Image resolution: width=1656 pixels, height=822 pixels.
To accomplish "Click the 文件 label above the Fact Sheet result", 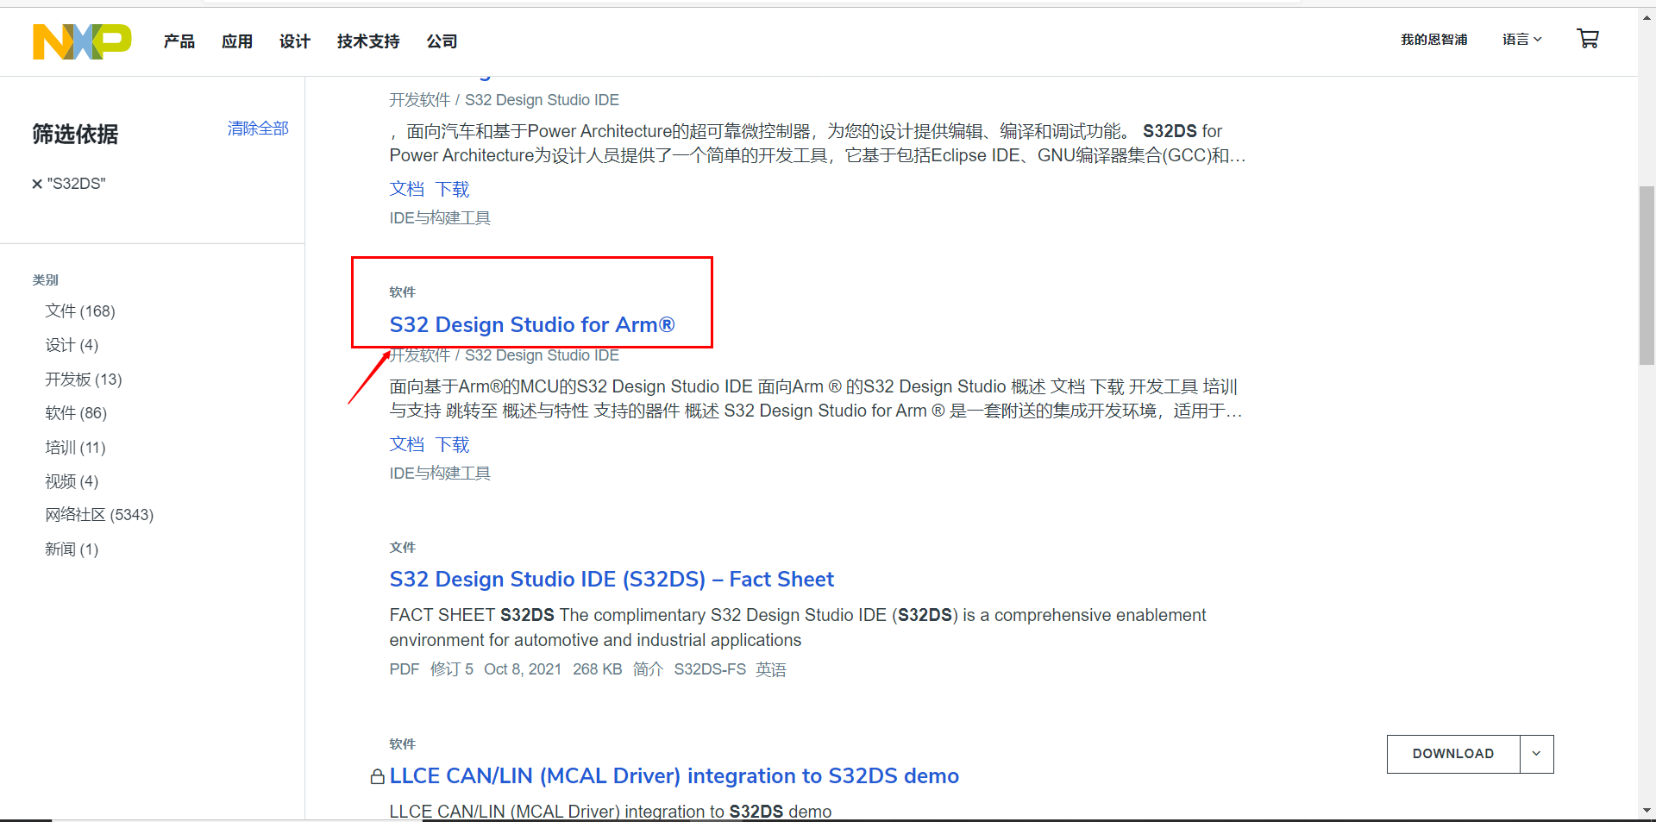I will coord(402,548).
